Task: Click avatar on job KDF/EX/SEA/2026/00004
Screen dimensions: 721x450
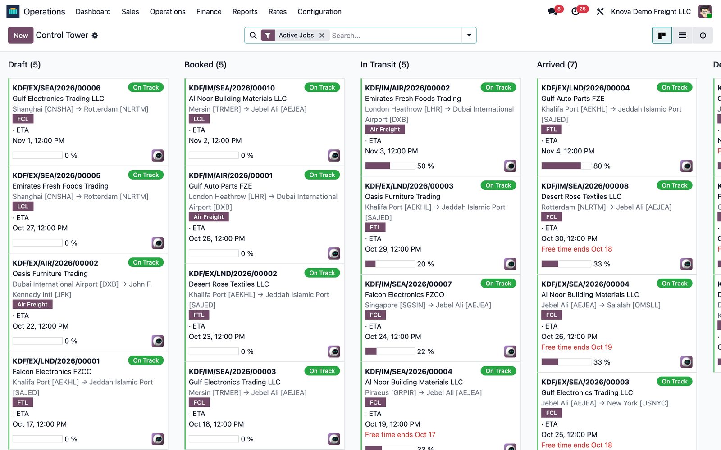Action: click(x=686, y=362)
